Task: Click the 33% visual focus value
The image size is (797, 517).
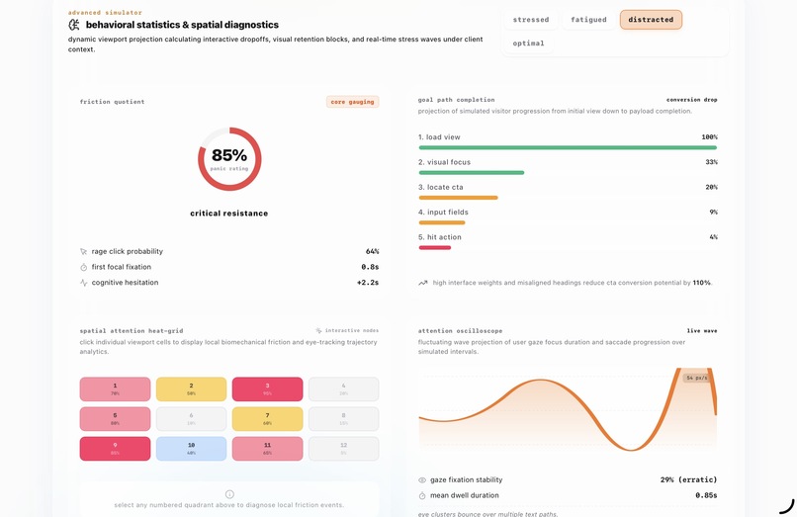Action: point(712,162)
